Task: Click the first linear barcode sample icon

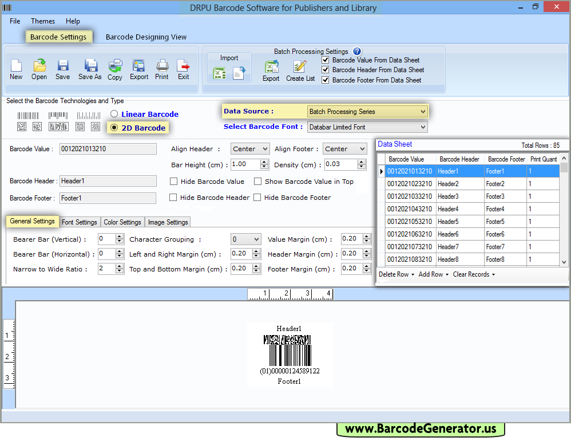Action: tap(27, 116)
